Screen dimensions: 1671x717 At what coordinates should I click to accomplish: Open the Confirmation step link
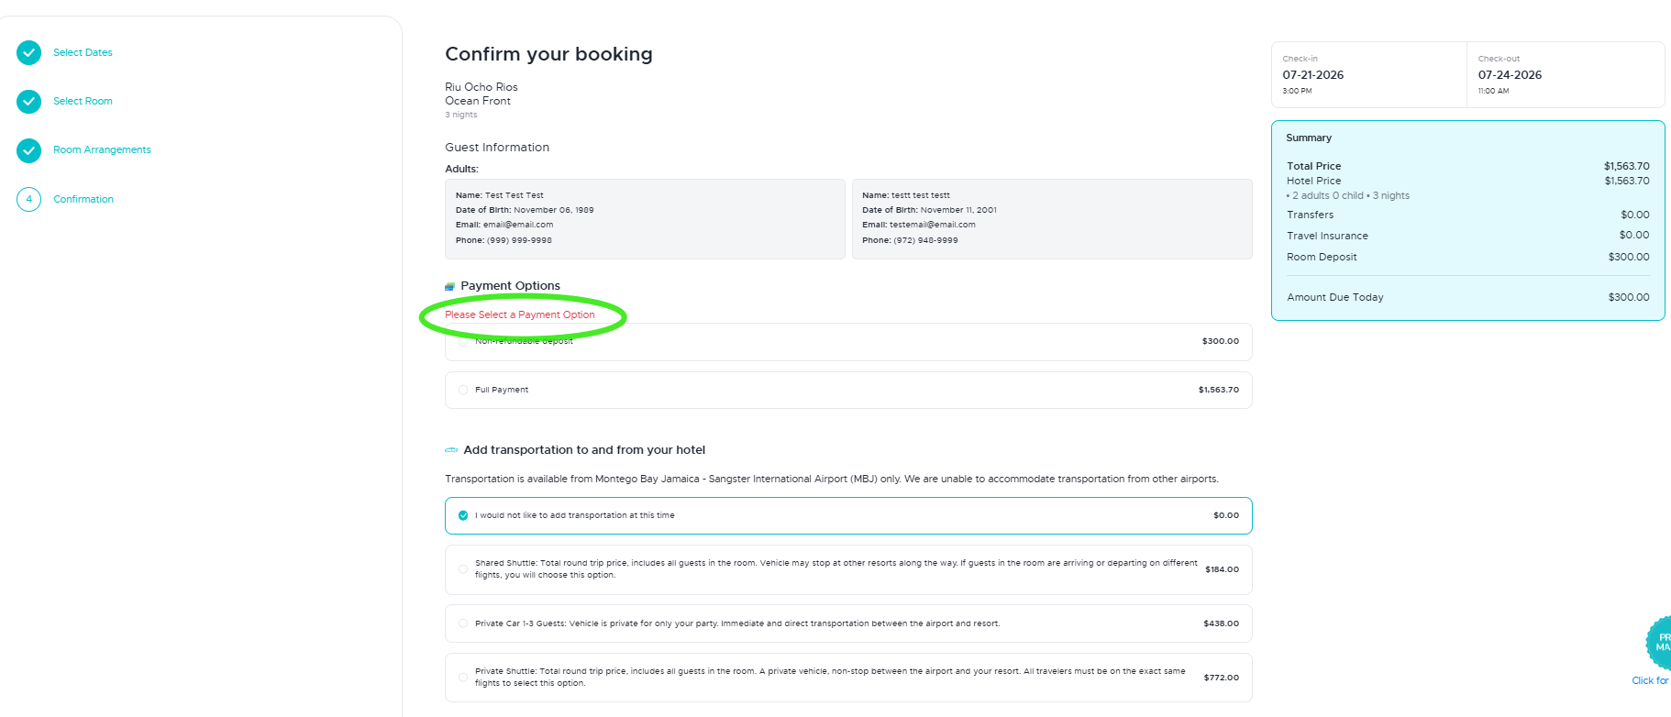tap(83, 199)
